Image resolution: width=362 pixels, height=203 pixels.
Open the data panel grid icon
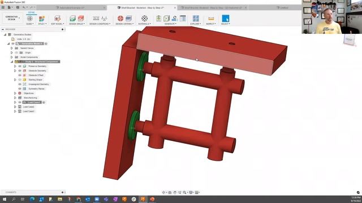(x=3, y=7)
